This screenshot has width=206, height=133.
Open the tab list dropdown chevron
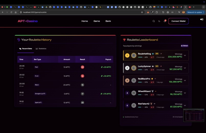pyautogui.click(x=203, y=7)
